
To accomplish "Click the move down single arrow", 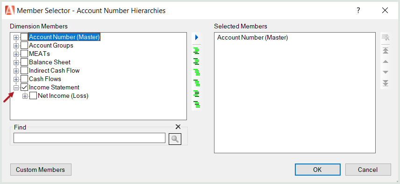I will coord(386,72).
